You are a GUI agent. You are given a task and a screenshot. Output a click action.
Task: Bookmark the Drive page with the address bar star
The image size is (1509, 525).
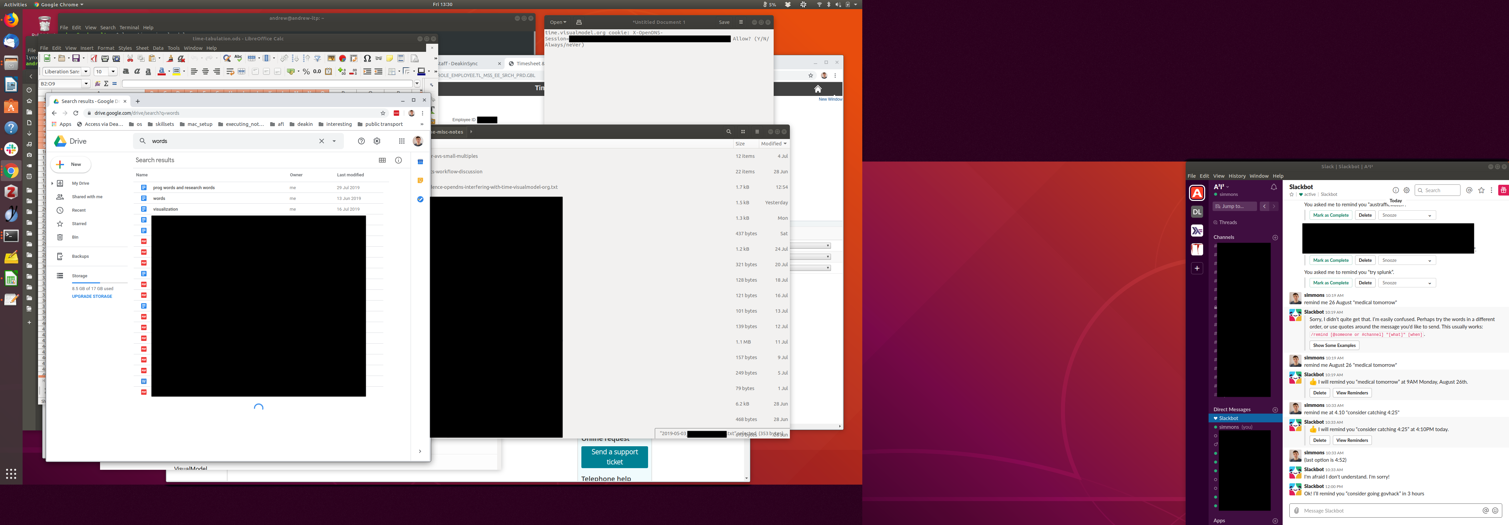click(383, 113)
